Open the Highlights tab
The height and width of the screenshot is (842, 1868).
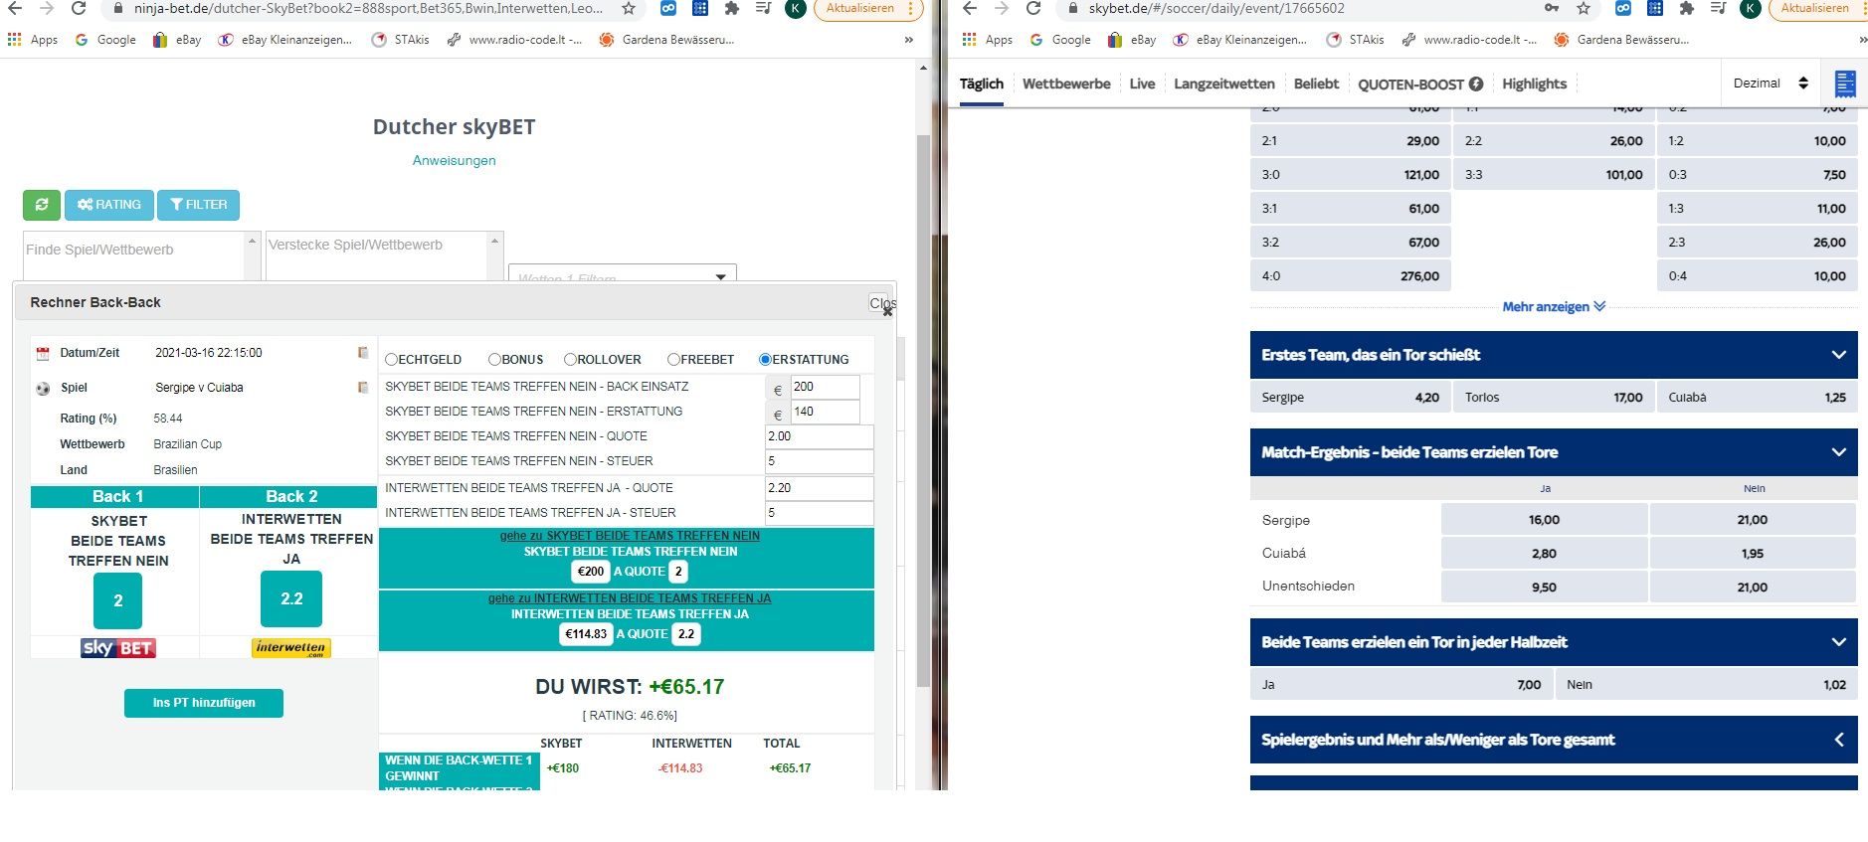[x=1534, y=84]
